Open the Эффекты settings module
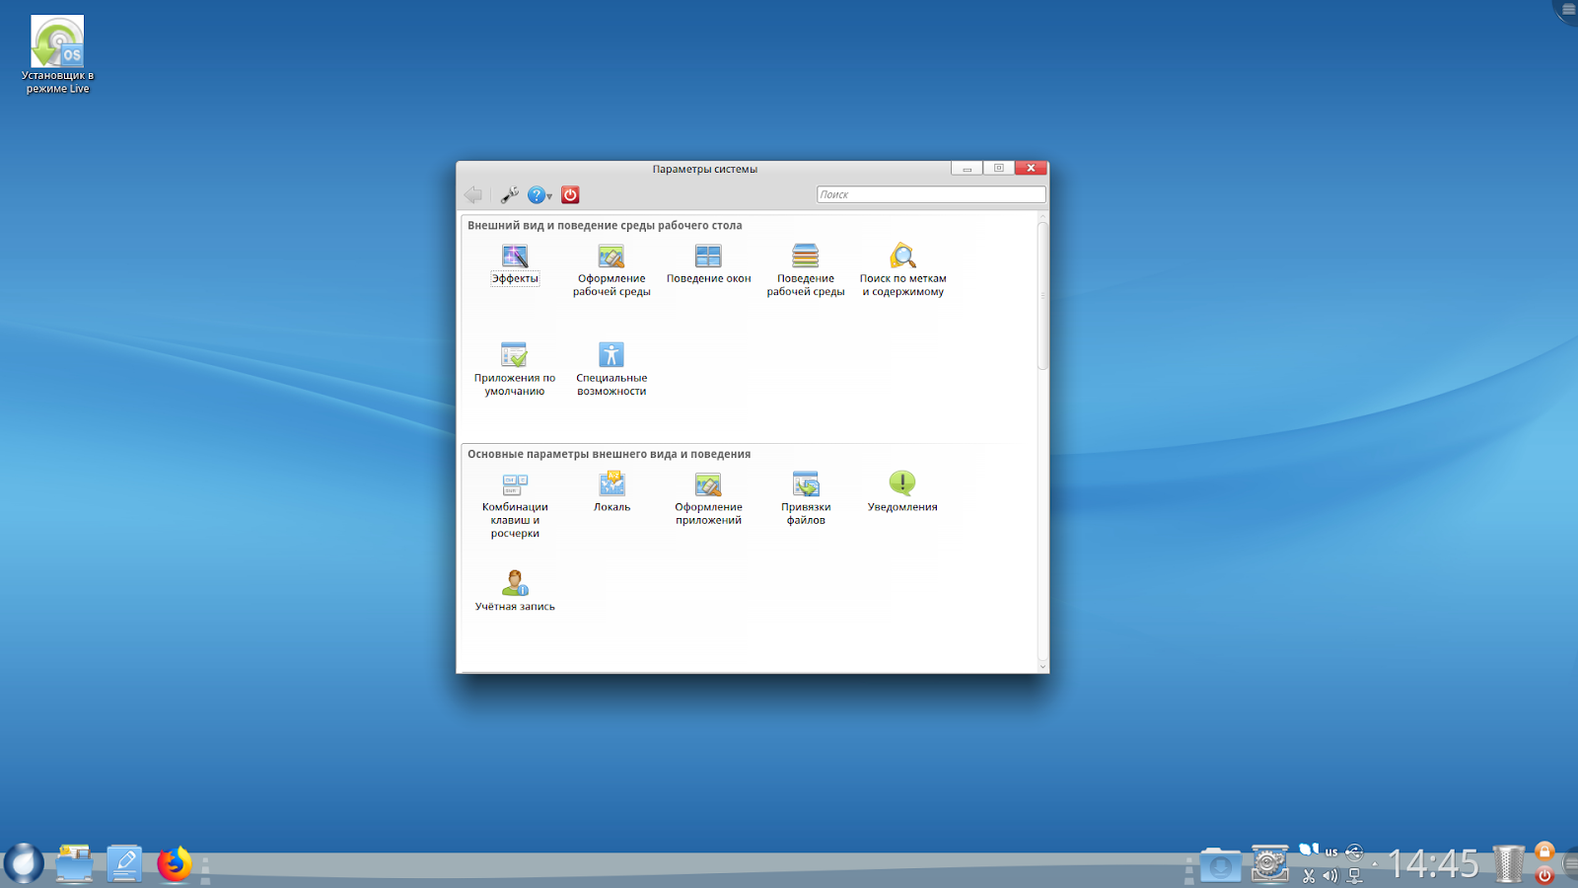1578x888 pixels. coord(515,264)
